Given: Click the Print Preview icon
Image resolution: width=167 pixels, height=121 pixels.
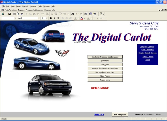Looking at the screenshot, I should click(x=18, y=14).
